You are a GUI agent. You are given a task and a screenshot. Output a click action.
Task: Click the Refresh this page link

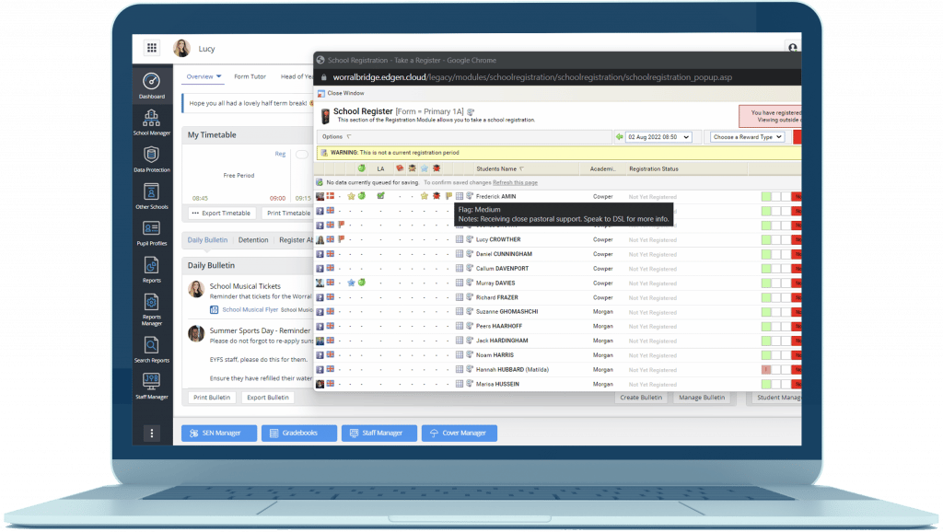516,183
